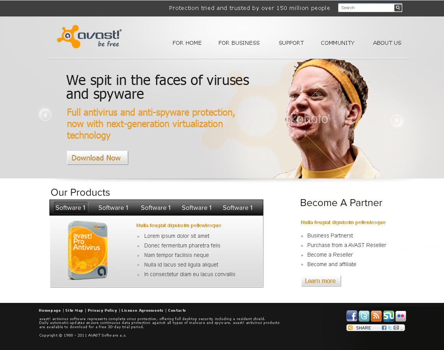Open the FOR BUSINESS menu
The height and width of the screenshot is (350, 444).
point(239,43)
